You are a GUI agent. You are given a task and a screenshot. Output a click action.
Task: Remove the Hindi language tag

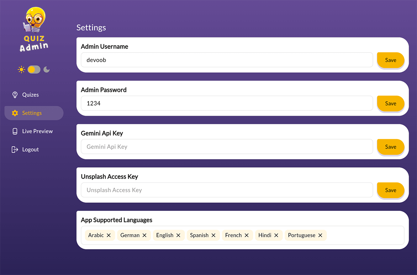pos(276,235)
